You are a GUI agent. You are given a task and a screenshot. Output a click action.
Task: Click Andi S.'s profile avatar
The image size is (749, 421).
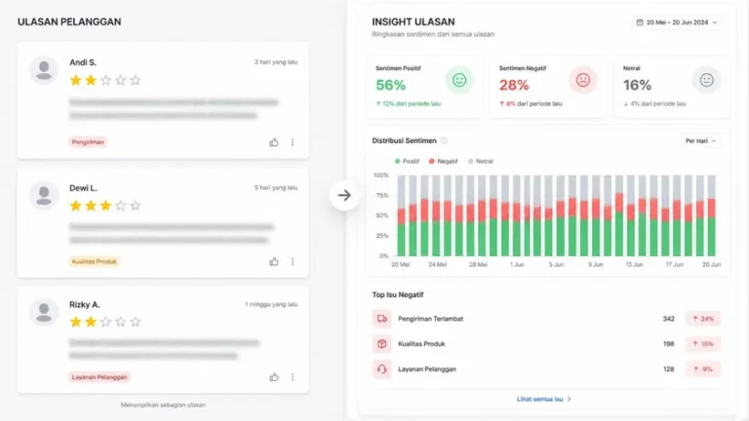tap(44, 70)
